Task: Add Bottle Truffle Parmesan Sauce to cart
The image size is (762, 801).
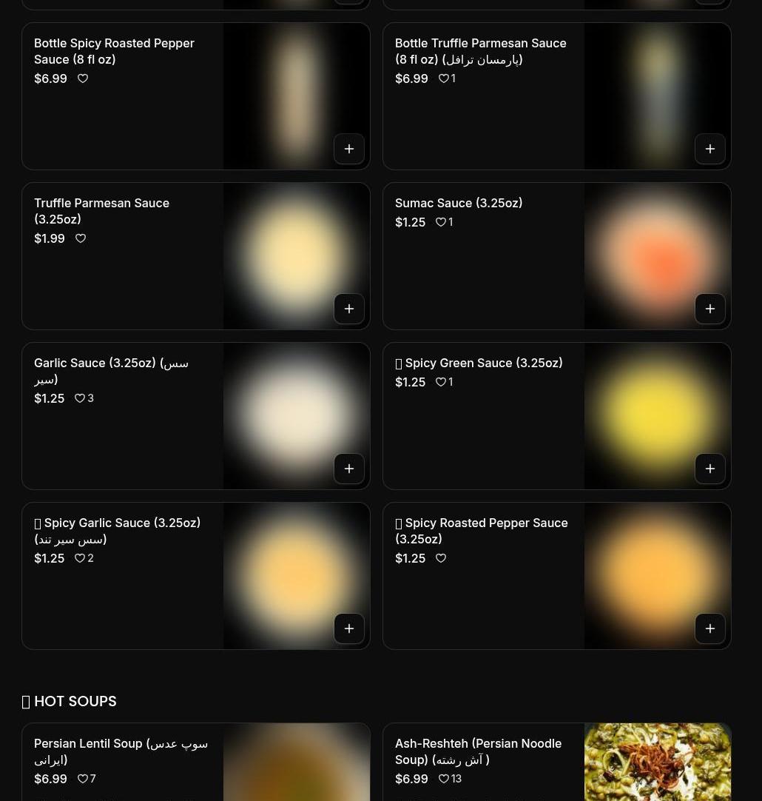Action: click(710, 149)
